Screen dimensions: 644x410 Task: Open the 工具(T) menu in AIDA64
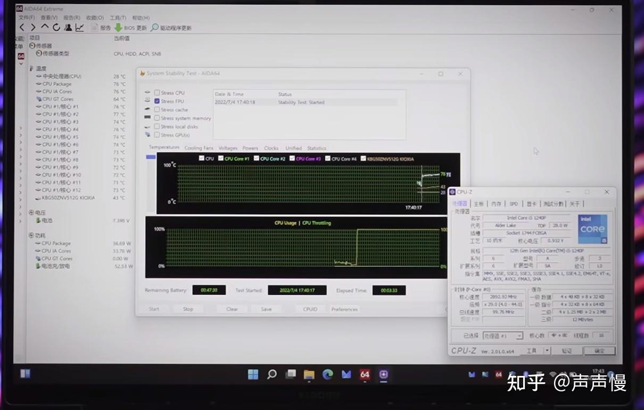click(118, 18)
